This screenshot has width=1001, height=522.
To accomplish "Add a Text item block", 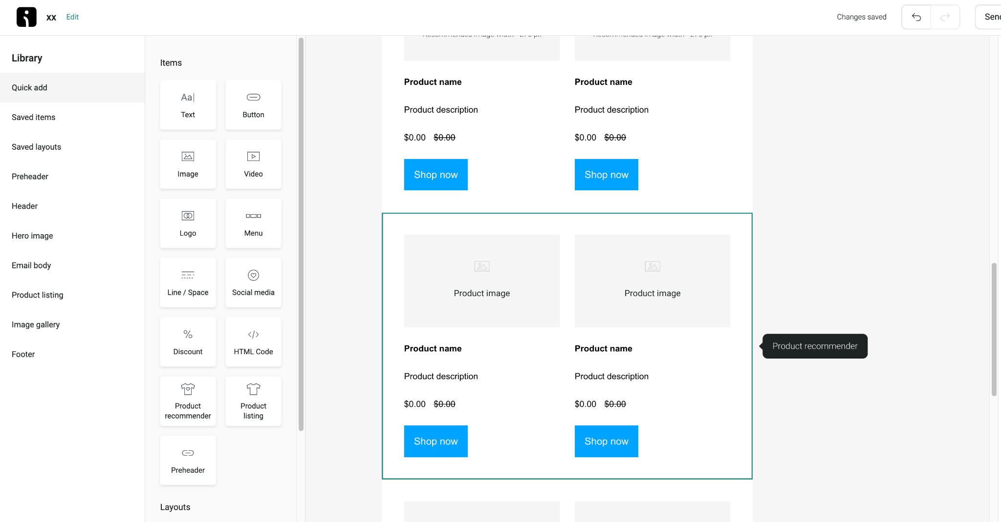I will point(188,105).
